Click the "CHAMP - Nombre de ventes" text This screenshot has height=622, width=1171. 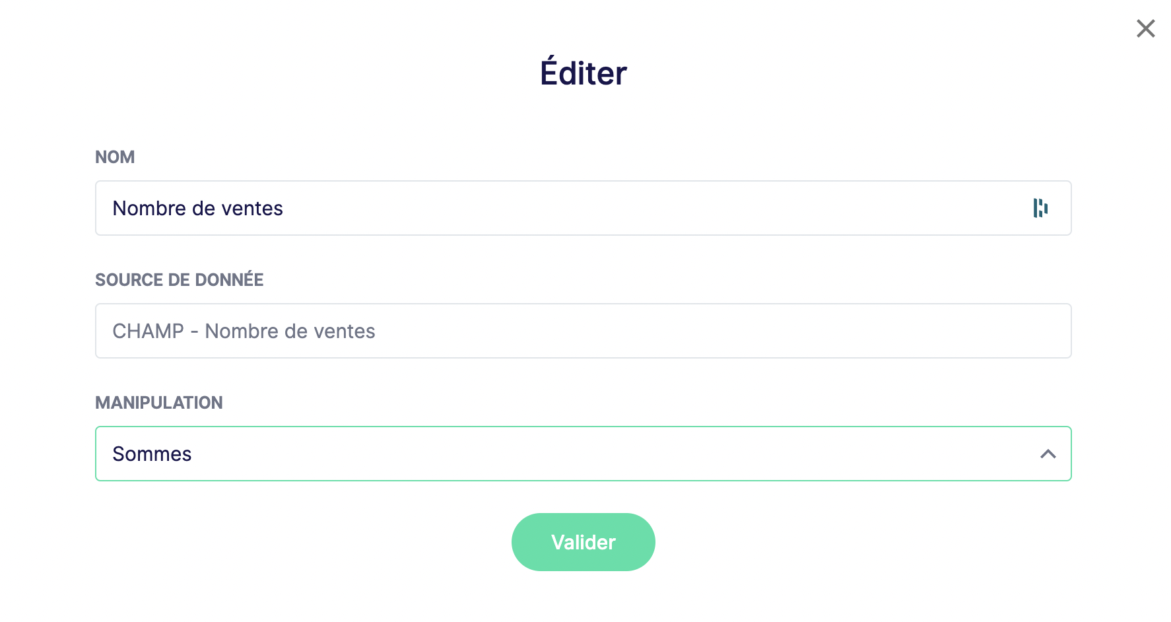pyautogui.click(x=244, y=331)
